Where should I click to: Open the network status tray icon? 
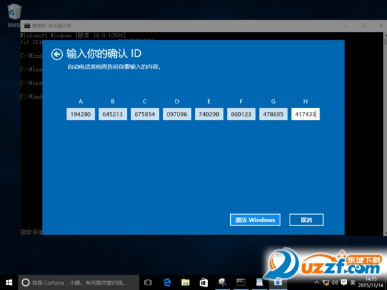326,283
